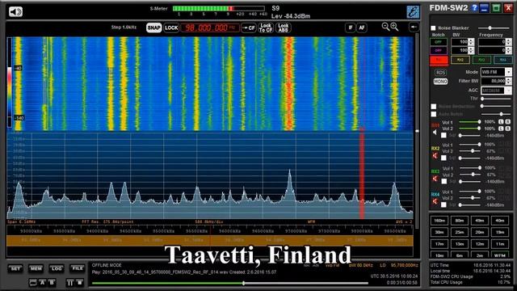Click the Lock To CF button

coord(266,27)
